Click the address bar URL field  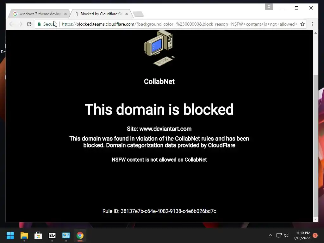(180, 24)
